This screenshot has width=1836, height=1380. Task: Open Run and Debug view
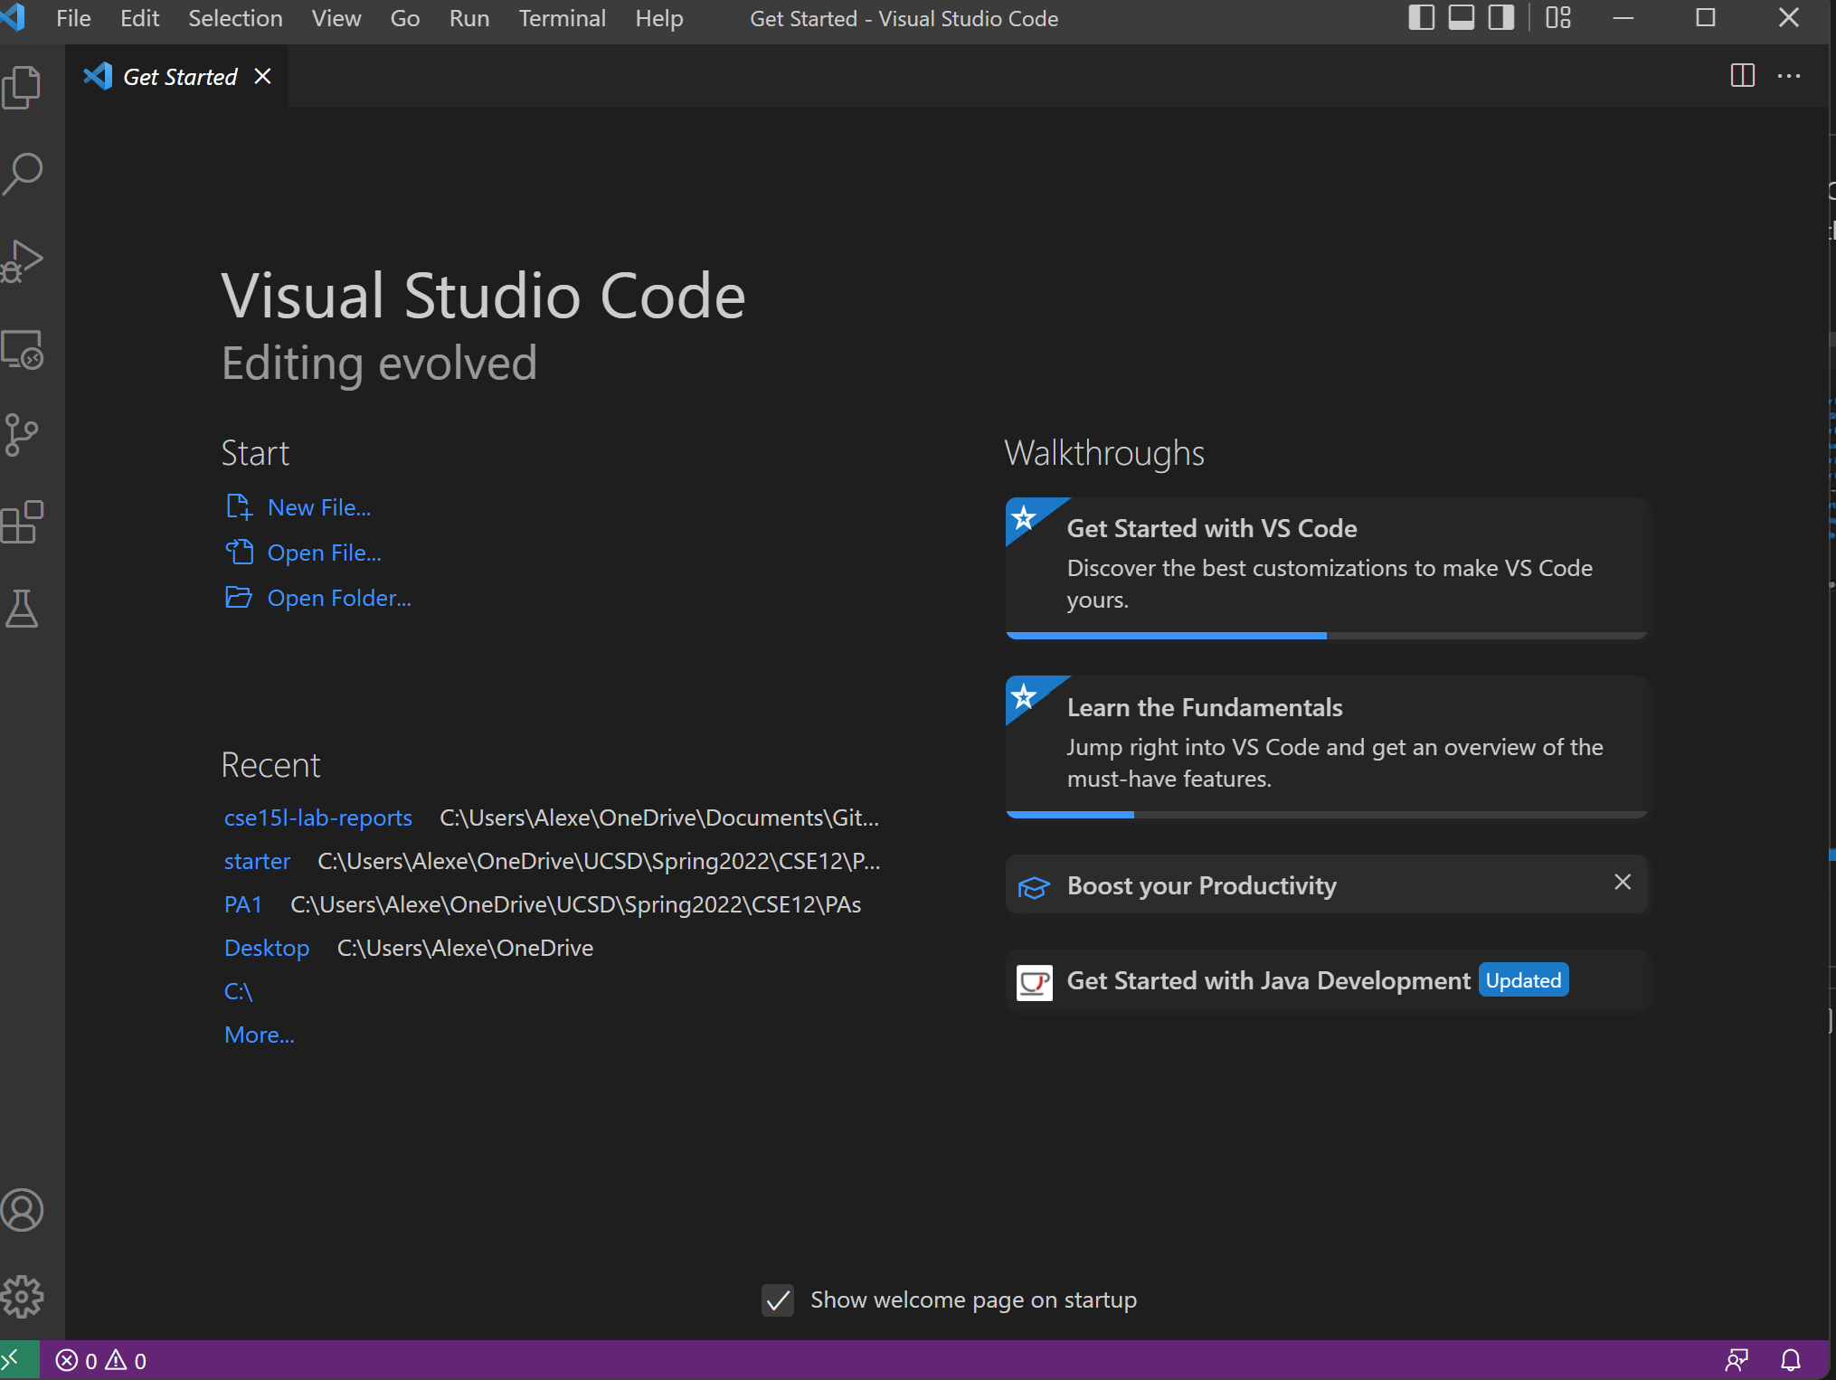click(22, 261)
